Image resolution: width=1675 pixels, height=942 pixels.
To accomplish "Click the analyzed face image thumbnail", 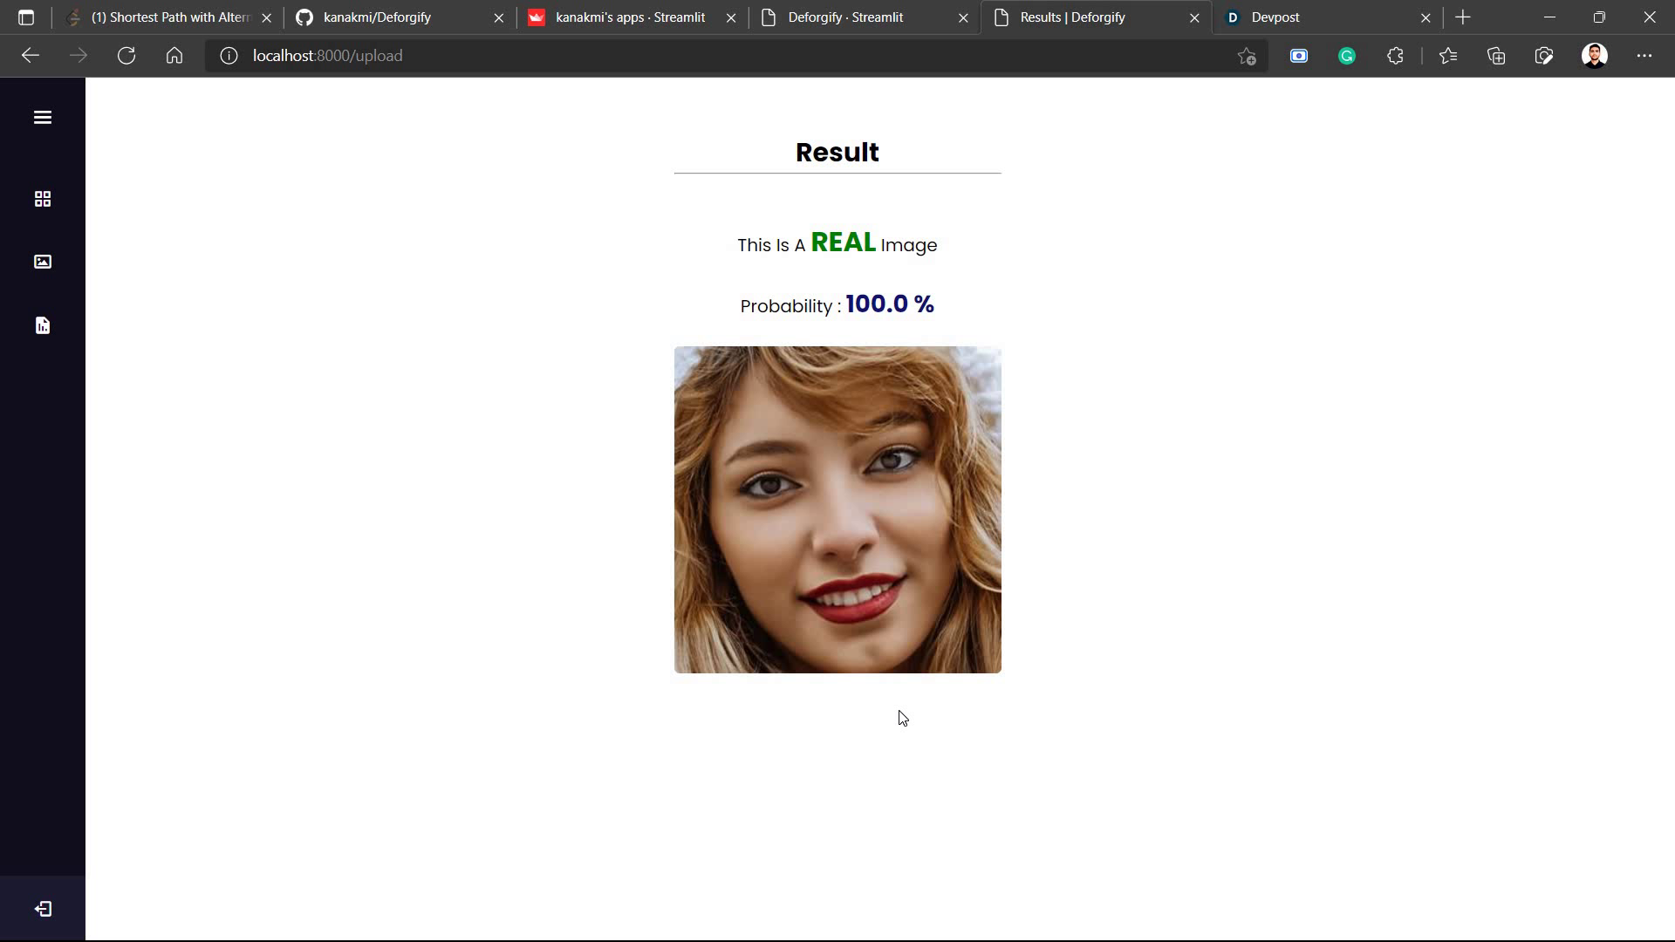I will [837, 509].
